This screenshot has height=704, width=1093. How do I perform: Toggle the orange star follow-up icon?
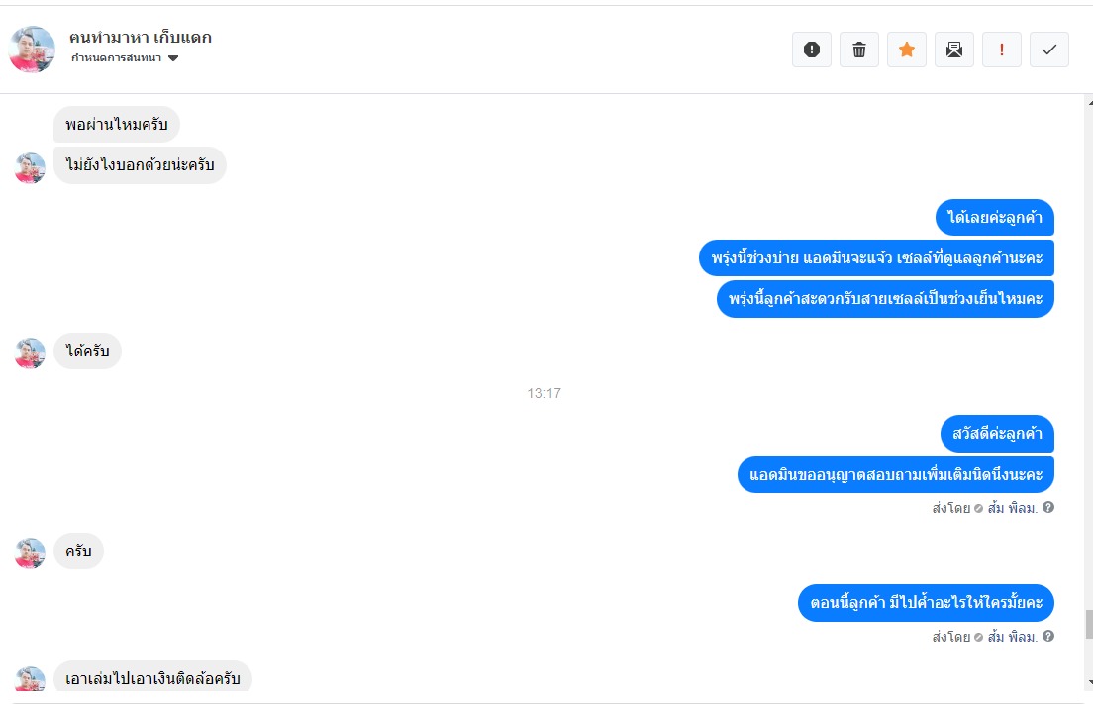[x=906, y=50]
